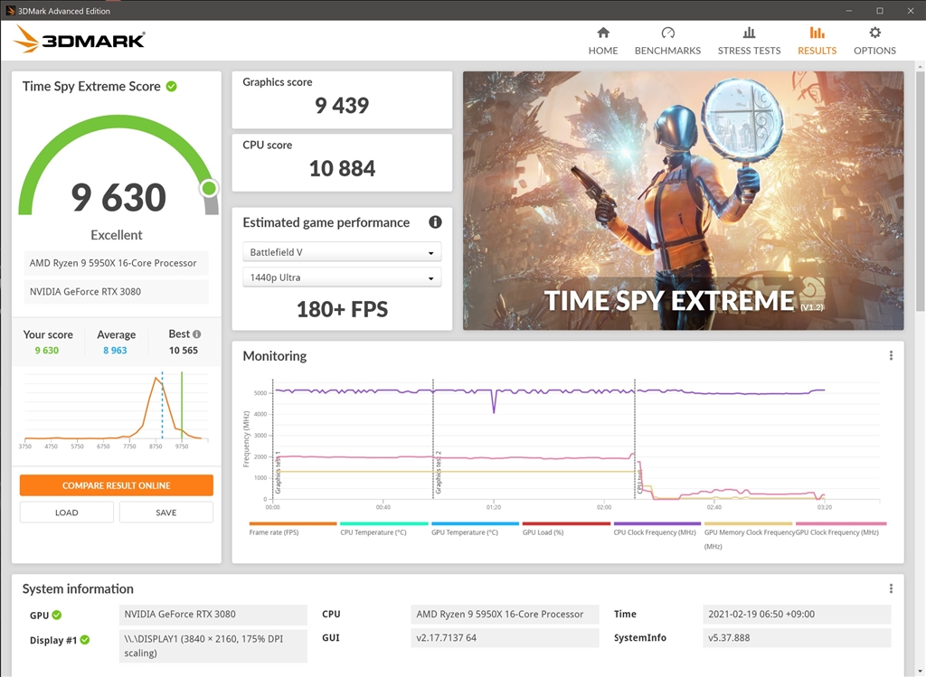The width and height of the screenshot is (926, 677).
Task: Click the average score 8 963
Action: pos(115,350)
